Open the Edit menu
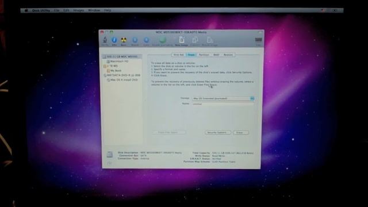Screen dimensions: 368x207 67,10
